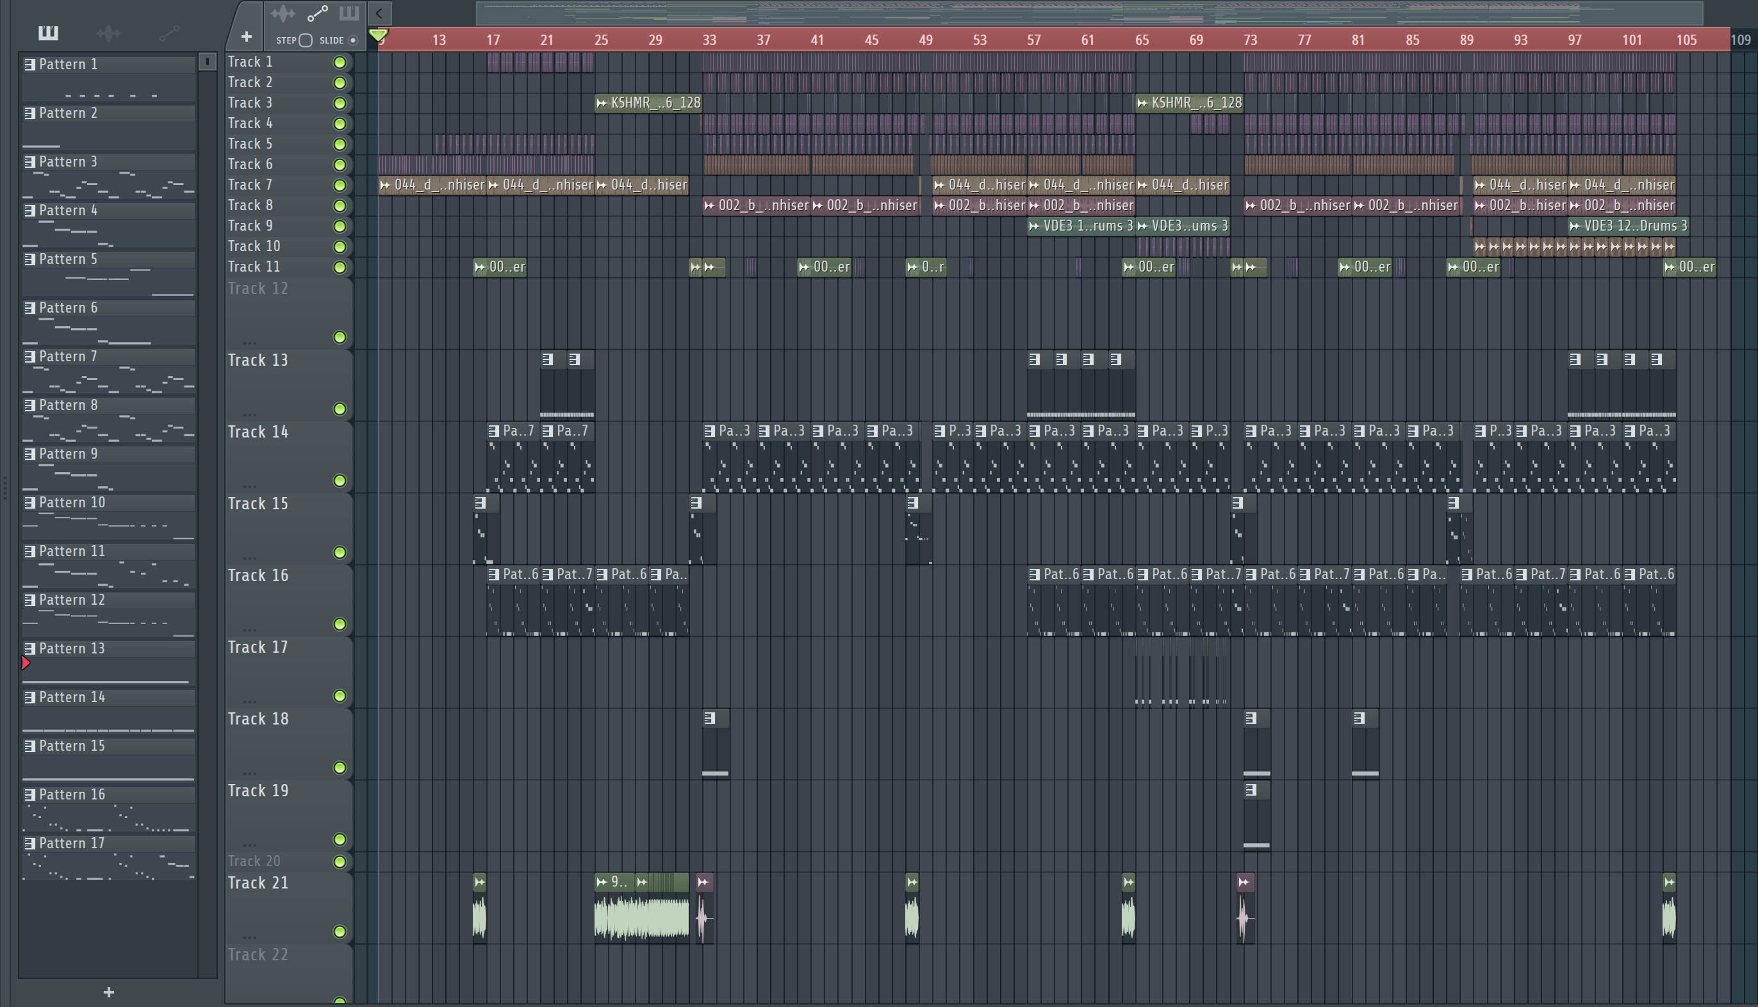
Task: Click the first pattern clip icon on Track 15
Action: click(x=481, y=503)
